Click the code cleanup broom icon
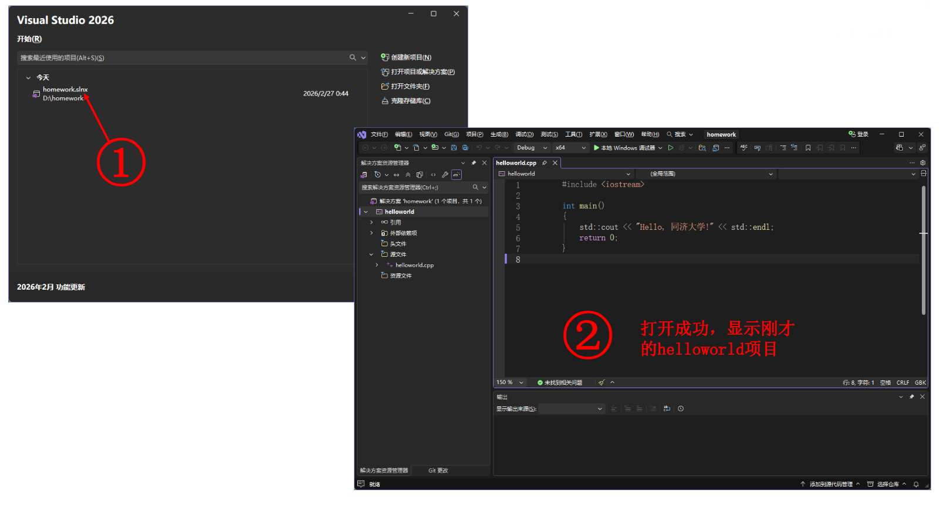Screen dimensions: 943x506 pos(601,382)
